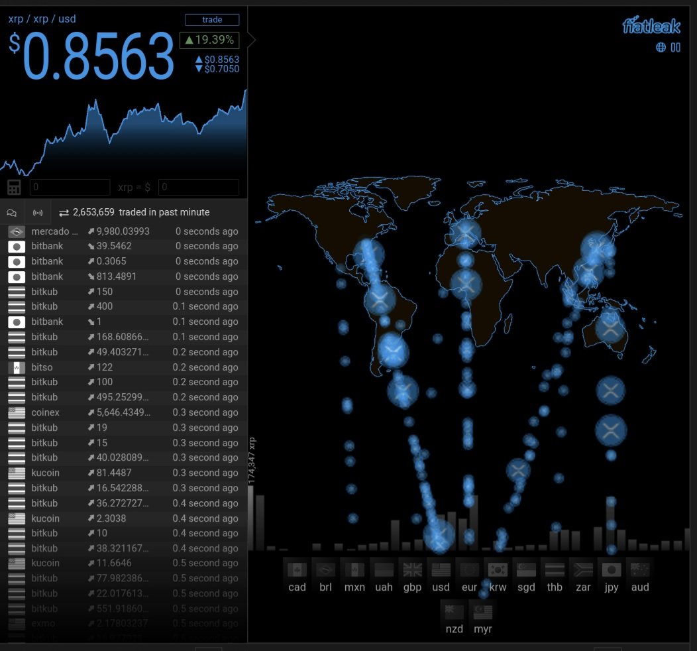Click the kucoin 2.3038 trade row
The width and height of the screenshot is (697, 651).
coord(124,518)
